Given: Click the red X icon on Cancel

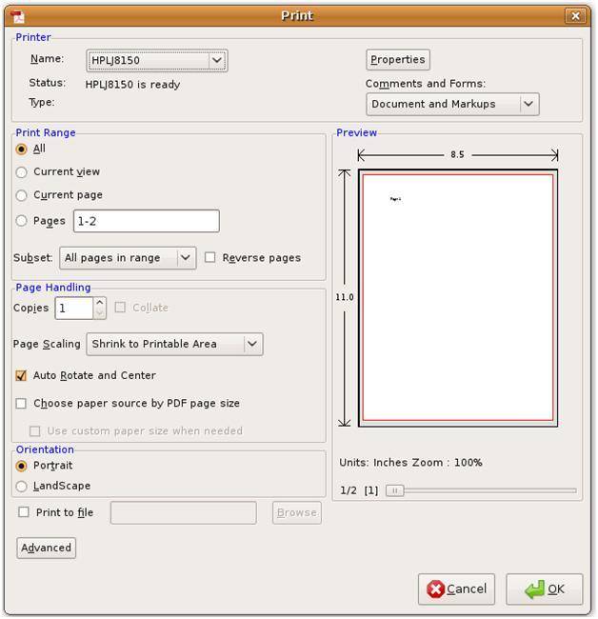Looking at the screenshot, I should 436,589.
